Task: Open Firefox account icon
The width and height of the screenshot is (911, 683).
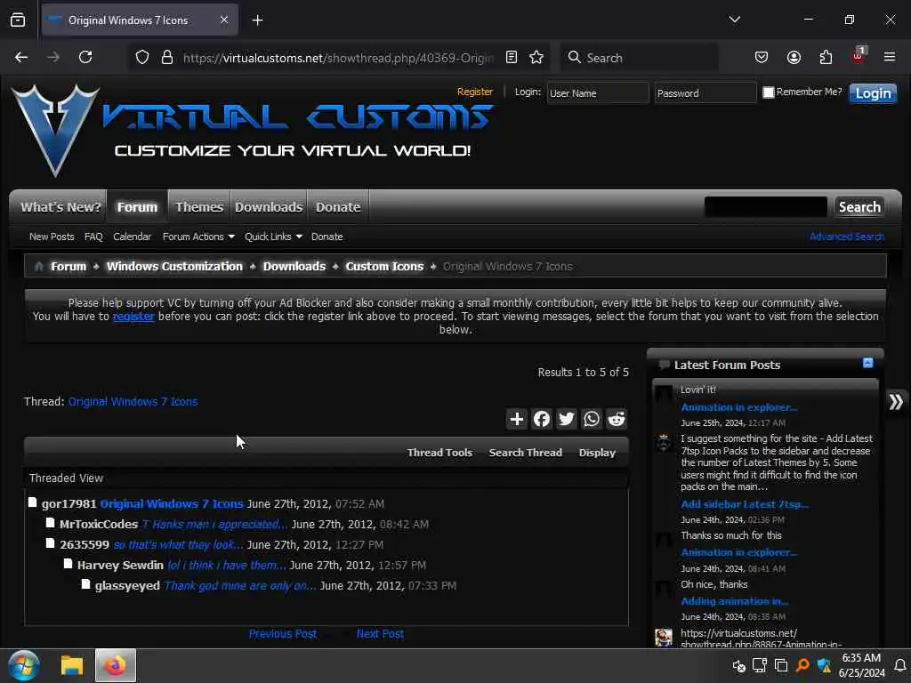Action: [794, 57]
